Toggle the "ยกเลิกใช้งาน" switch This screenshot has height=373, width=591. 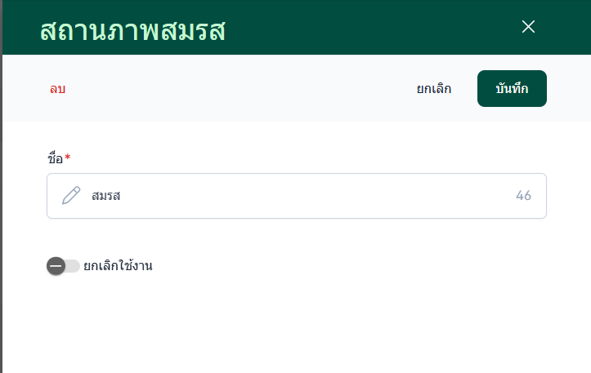pos(63,266)
